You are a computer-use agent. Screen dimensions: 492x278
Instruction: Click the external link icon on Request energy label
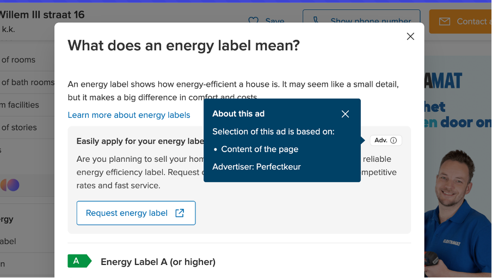pos(180,213)
